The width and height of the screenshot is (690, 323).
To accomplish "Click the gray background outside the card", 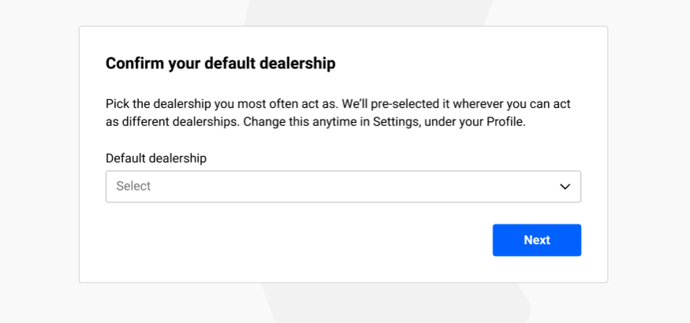I will click(39, 158).
